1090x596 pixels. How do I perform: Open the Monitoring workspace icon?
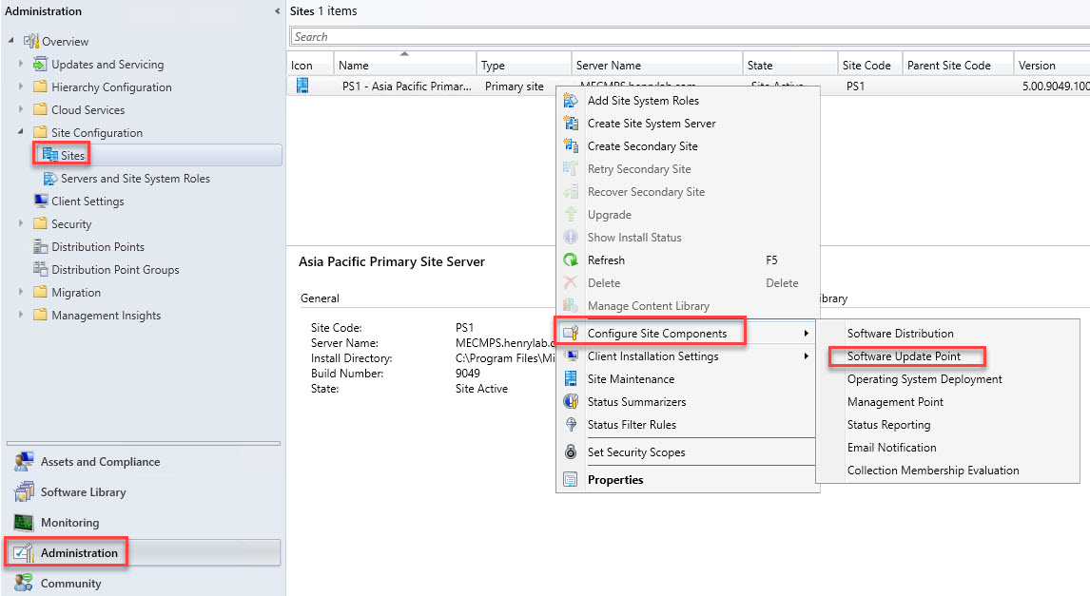[24, 523]
